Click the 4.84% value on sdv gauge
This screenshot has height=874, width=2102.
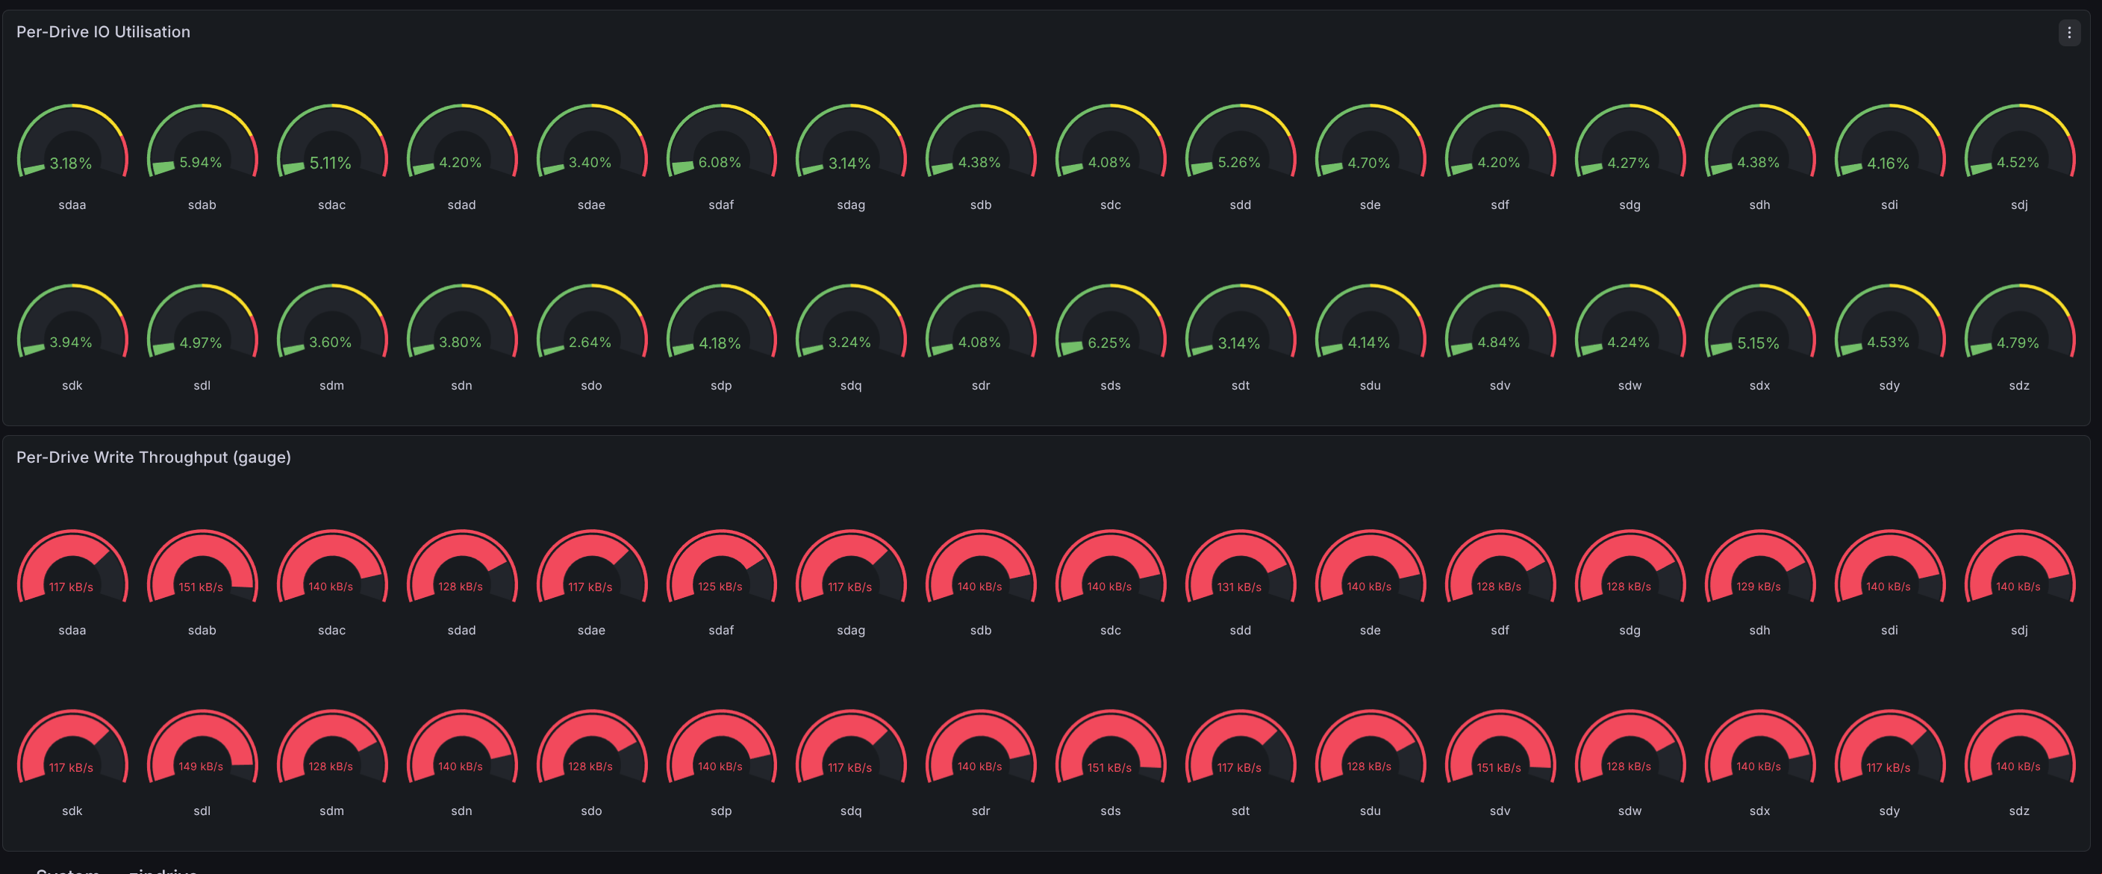pos(1498,342)
